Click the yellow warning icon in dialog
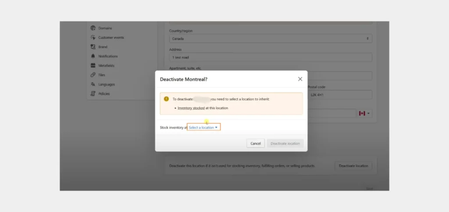Screen dimensions: 449x212 166,99
